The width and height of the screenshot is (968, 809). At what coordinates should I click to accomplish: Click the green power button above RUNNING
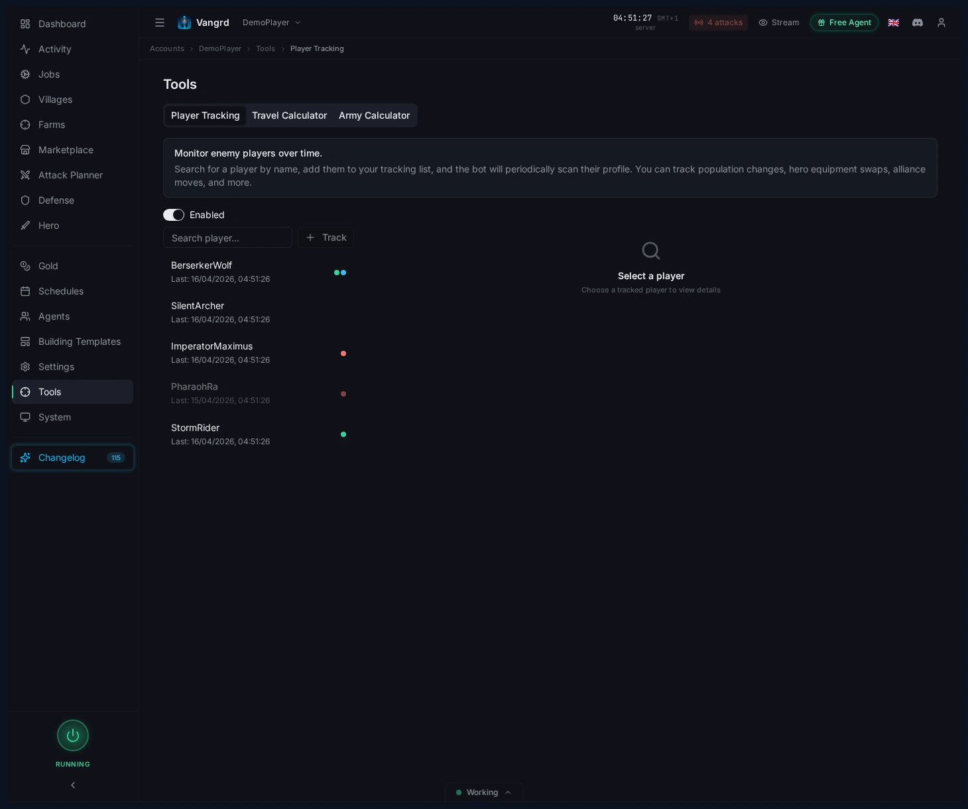[x=73, y=735]
